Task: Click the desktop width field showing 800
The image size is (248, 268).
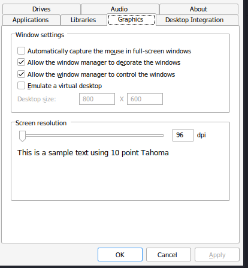Action: pyautogui.click(x=97, y=99)
